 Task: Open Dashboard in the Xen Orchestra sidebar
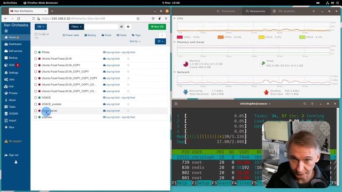pyautogui.click(x=13, y=44)
